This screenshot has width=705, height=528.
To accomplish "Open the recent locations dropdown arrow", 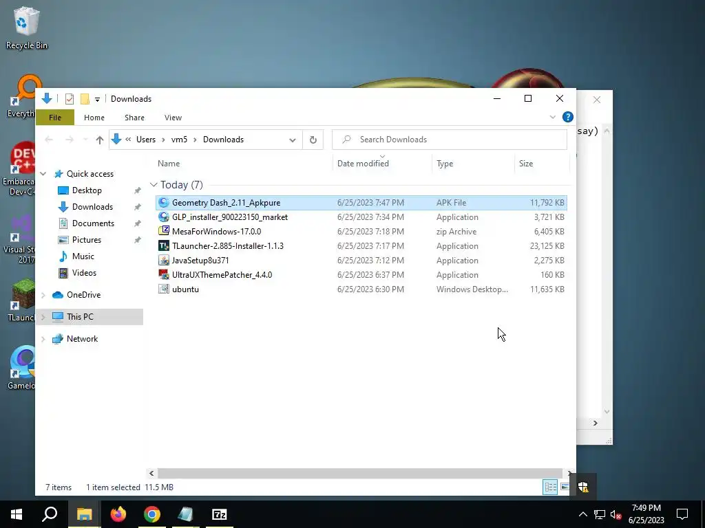I will tap(85, 140).
